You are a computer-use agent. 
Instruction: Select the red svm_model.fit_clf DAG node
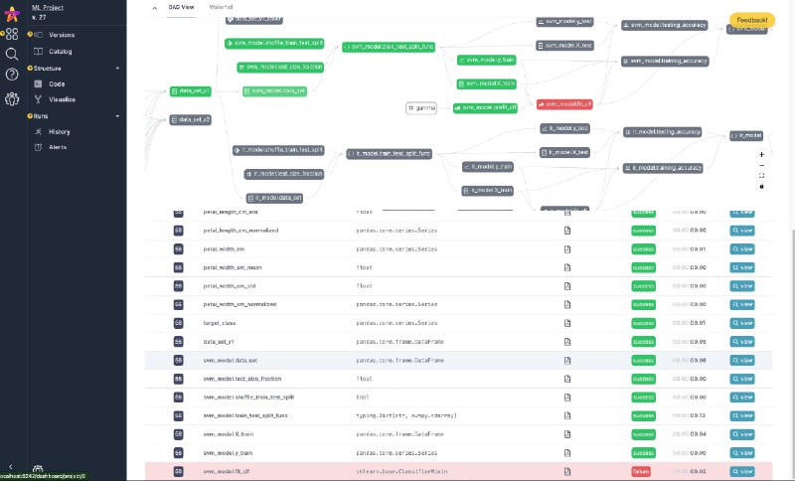pyautogui.click(x=565, y=103)
